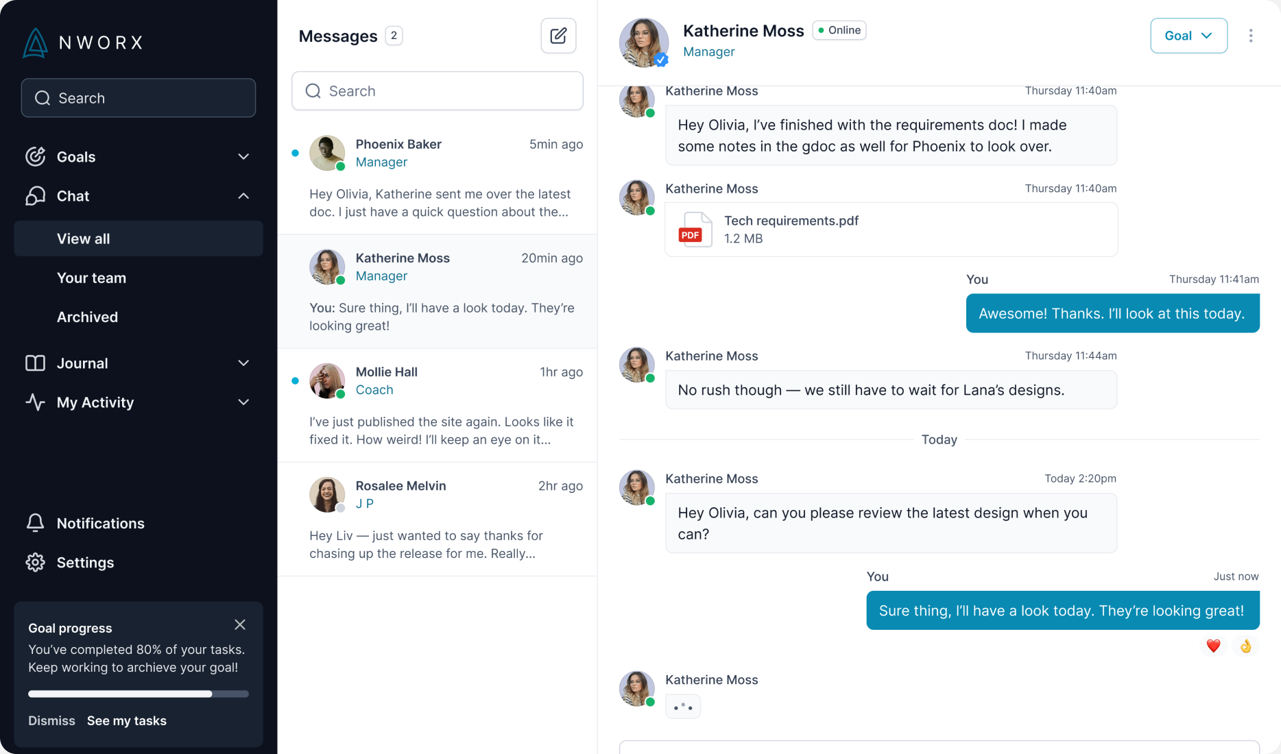Select the Your team chat item
1281x754 pixels.
139,278
